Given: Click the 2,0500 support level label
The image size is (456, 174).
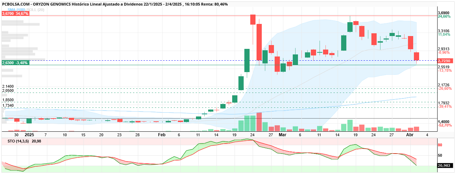Looking at the screenshot, I should tap(8, 90).
